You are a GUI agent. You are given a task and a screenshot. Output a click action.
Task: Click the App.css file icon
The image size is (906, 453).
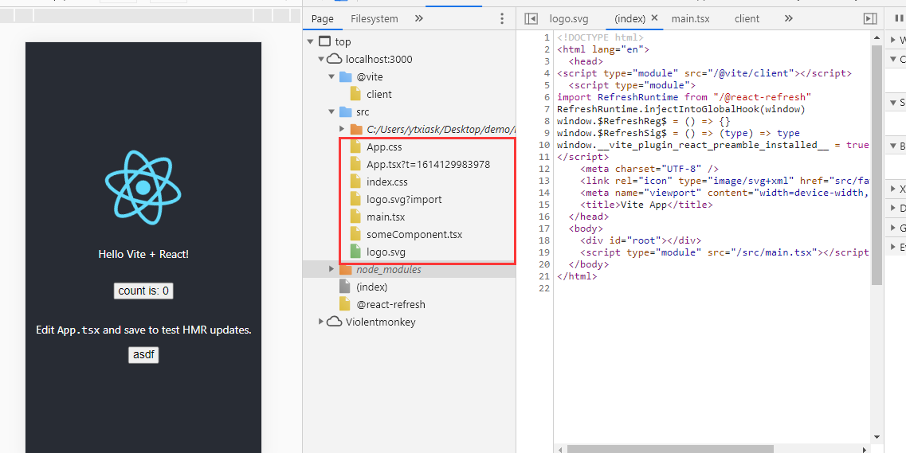pyautogui.click(x=356, y=146)
